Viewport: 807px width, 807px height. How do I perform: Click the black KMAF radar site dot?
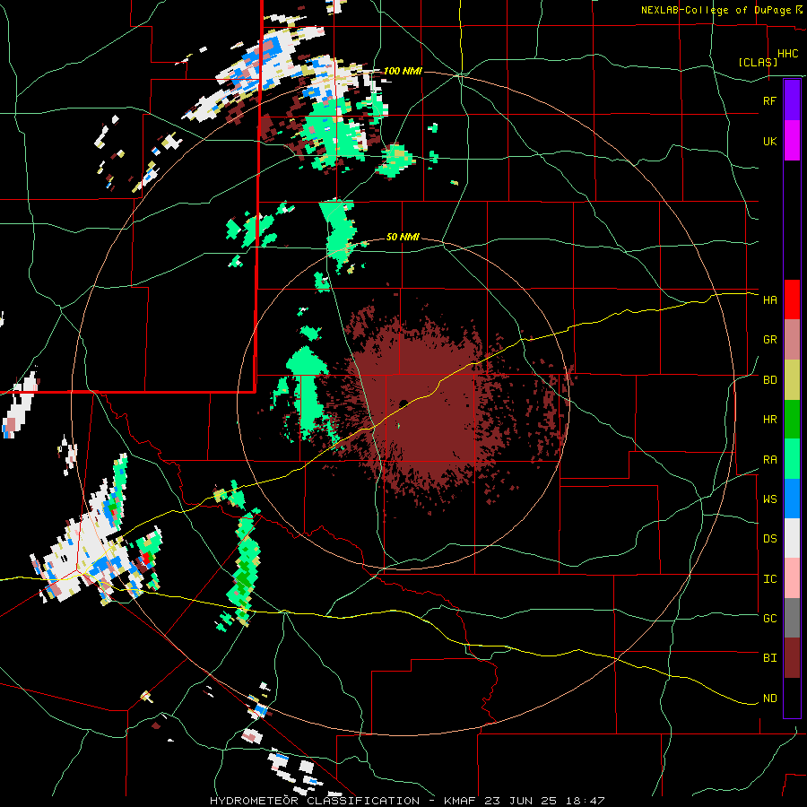coord(403,403)
